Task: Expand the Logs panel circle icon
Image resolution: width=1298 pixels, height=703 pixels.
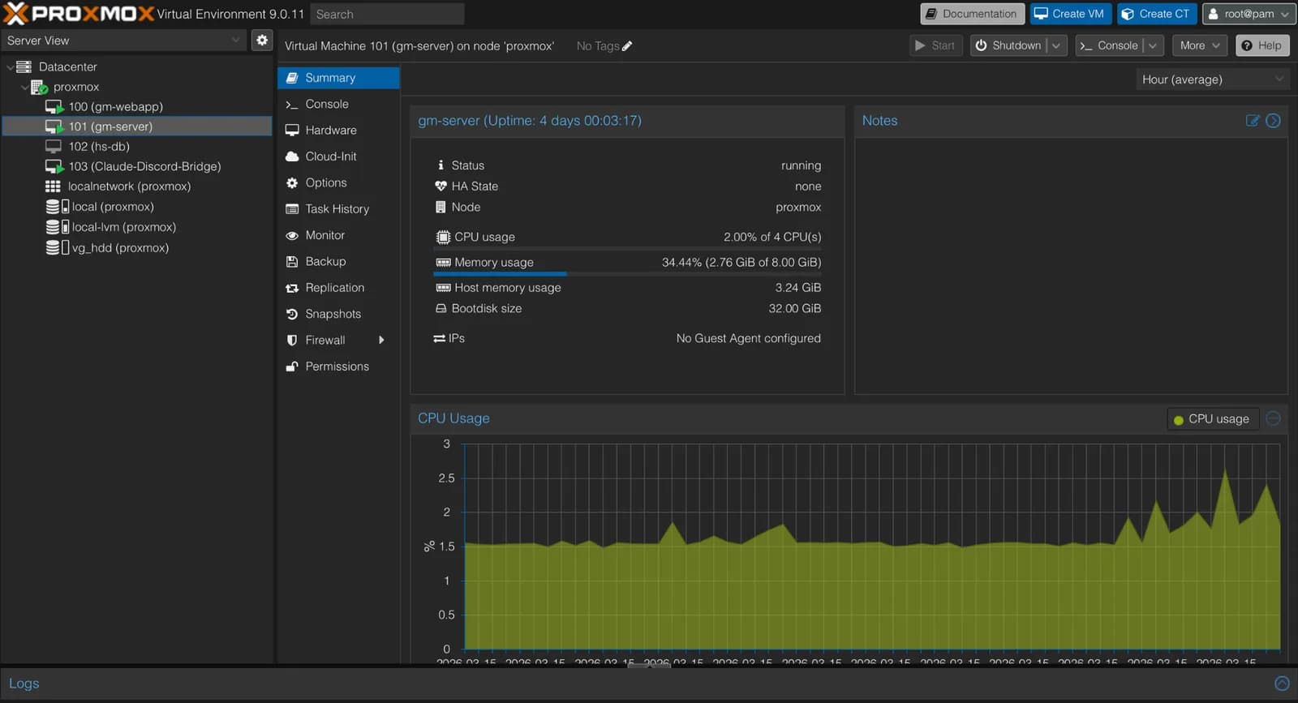Action: (1282, 684)
